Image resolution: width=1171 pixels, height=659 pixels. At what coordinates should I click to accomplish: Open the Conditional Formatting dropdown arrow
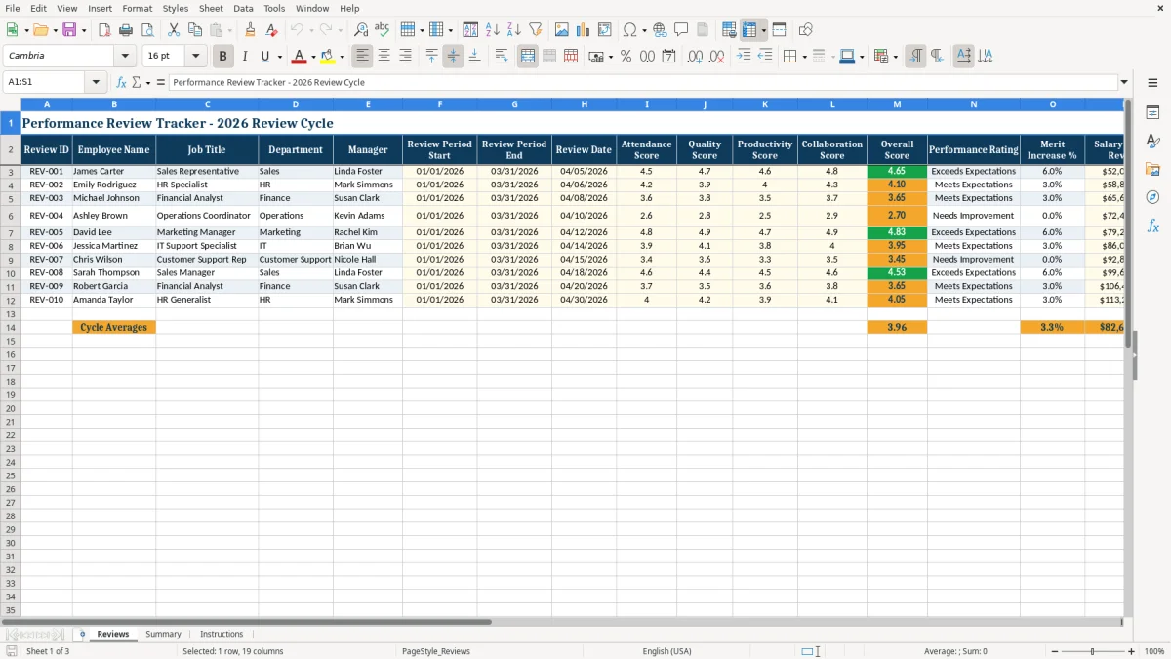(896, 57)
